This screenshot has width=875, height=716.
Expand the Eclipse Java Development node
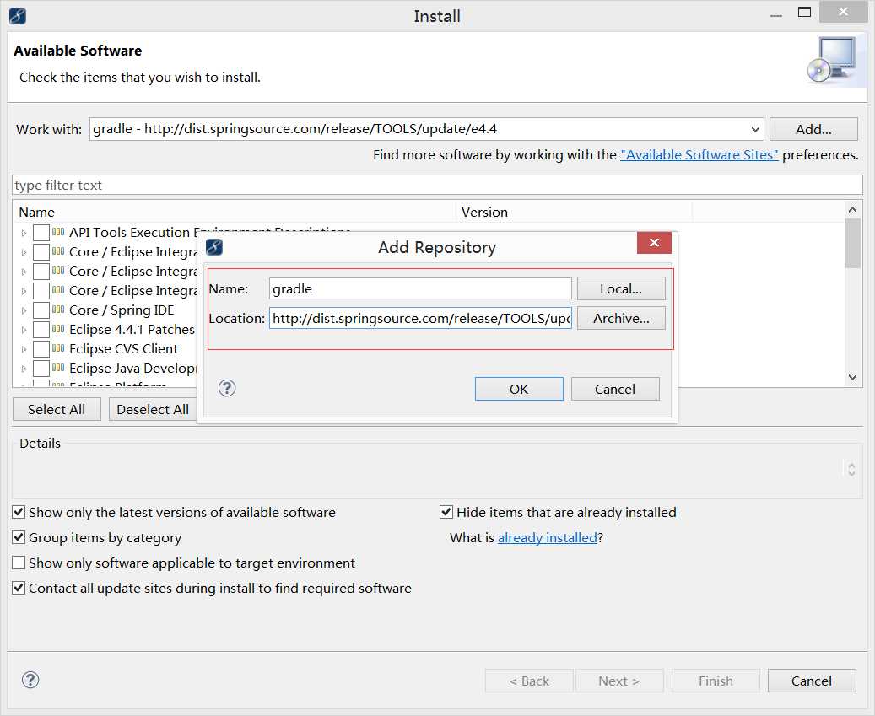(x=24, y=369)
